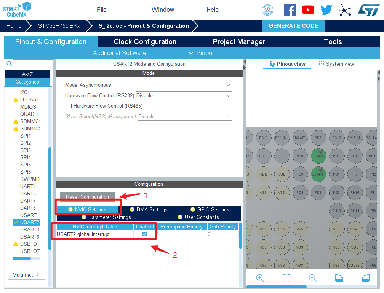The image size is (384, 293).
Task: Open the DMA Settings tab
Action: pyautogui.click(x=149, y=209)
